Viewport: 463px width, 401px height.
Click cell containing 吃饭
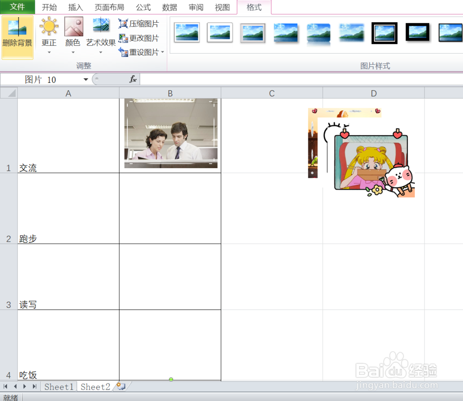point(68,345)
